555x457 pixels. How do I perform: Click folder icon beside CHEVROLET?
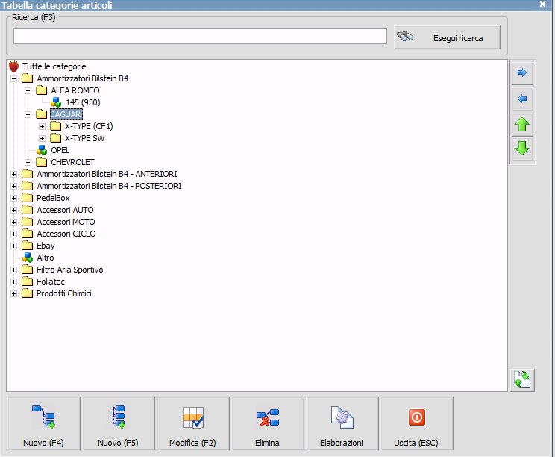(42, 162)
